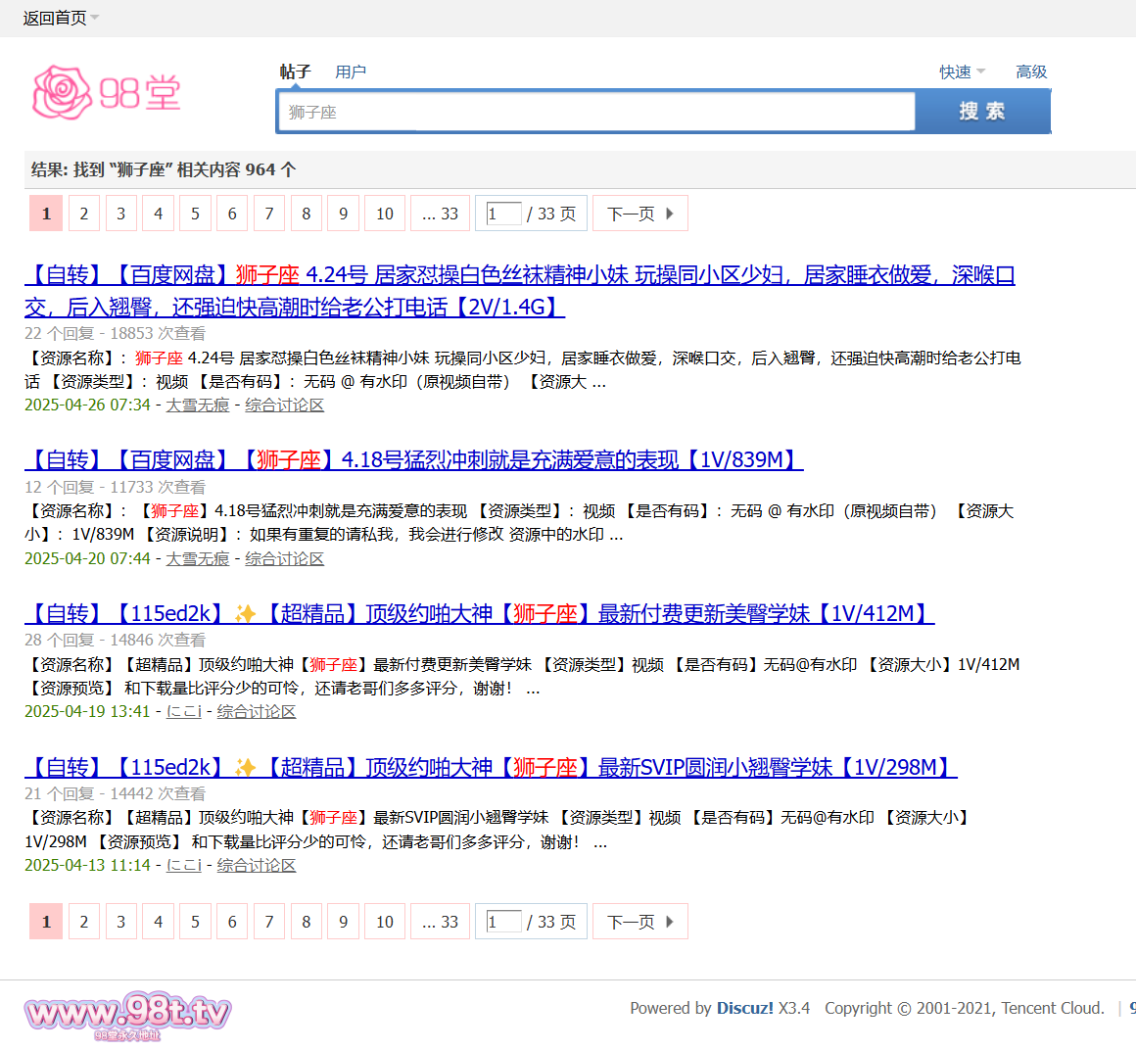The height and width of the screenshot is (1050, 1136).
Task: Go to page 7 in bottom pagination
Action: (x=269, y=922)
